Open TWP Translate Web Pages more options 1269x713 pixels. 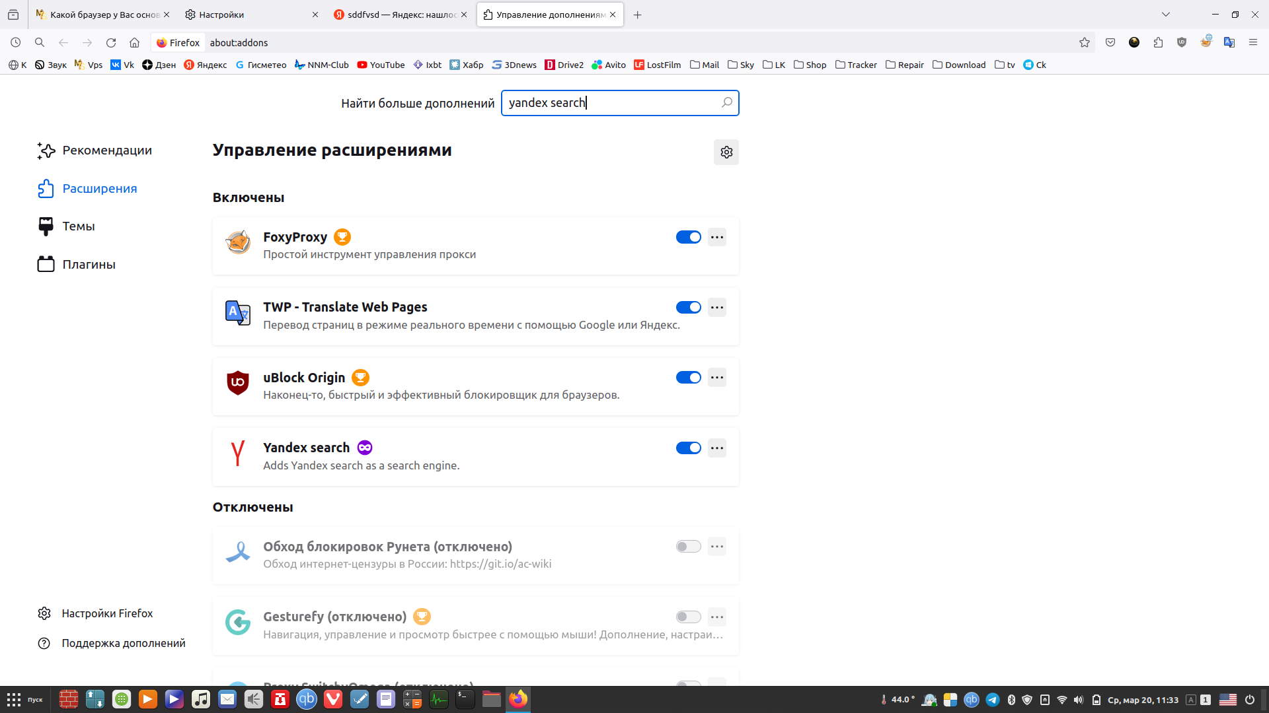(x=717, y=308)
